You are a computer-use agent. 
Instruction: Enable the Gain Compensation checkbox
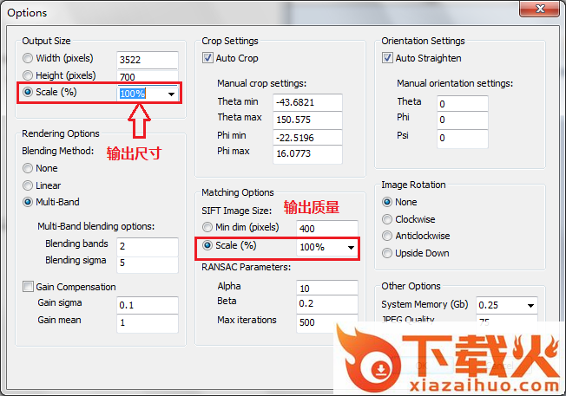click(x=29, y=287)
